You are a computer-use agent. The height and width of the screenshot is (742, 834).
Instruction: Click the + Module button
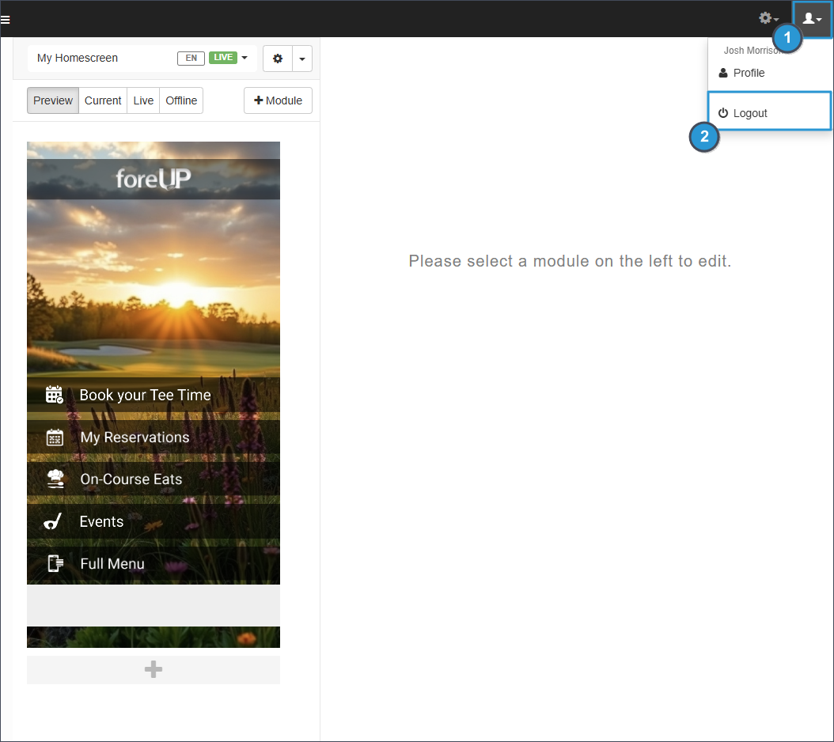coord(278,100)
